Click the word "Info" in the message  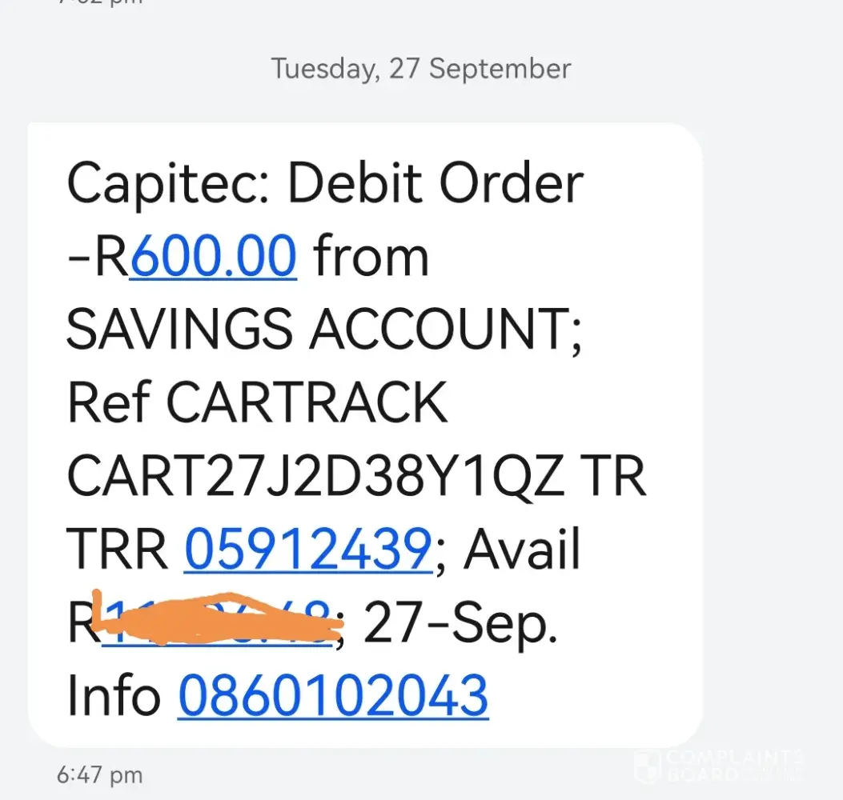pyautogui.click(x=114, y=694)
